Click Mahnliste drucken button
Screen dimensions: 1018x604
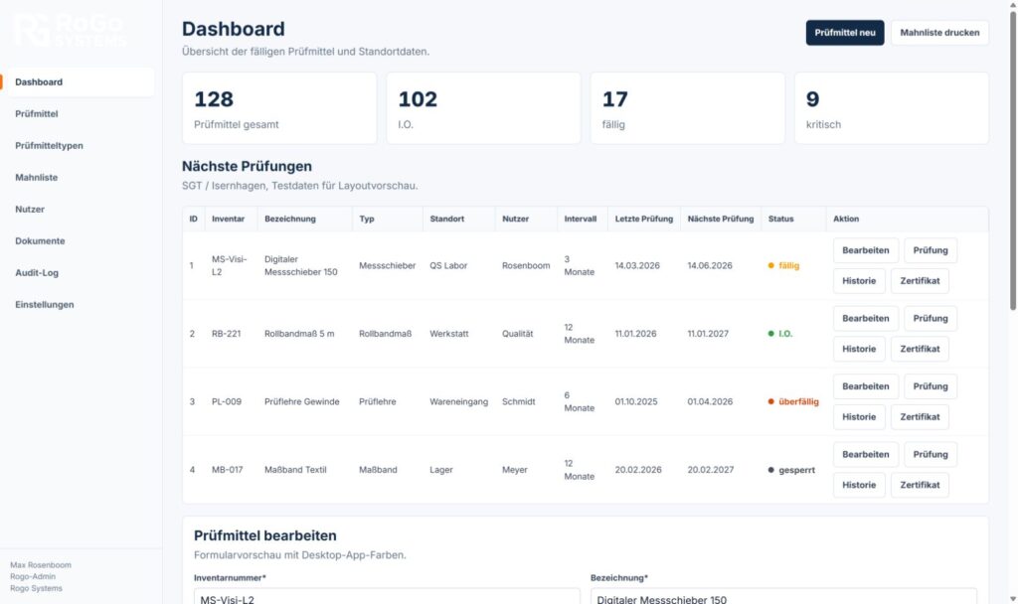pyautogui.click(x=939, y=33)
